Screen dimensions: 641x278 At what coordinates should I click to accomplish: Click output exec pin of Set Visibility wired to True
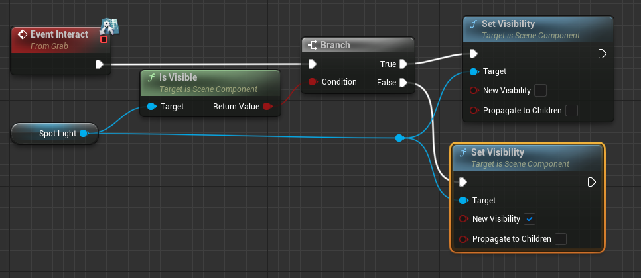602,54
